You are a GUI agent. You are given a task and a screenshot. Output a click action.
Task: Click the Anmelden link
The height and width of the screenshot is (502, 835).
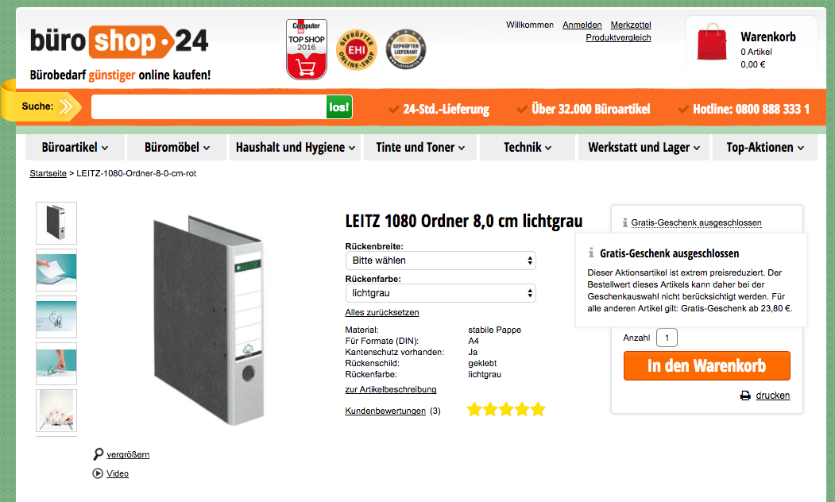click(x=582, y=25)
